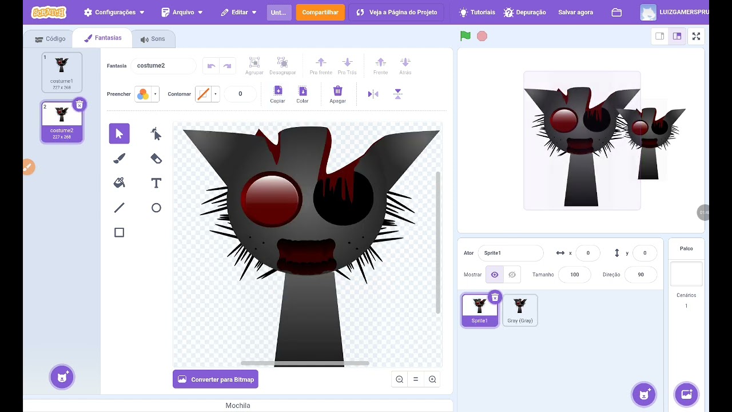Click Pra Trás backward icon
Screen dimensions: 732x412
pyautogui.click(x=347, y=66)
